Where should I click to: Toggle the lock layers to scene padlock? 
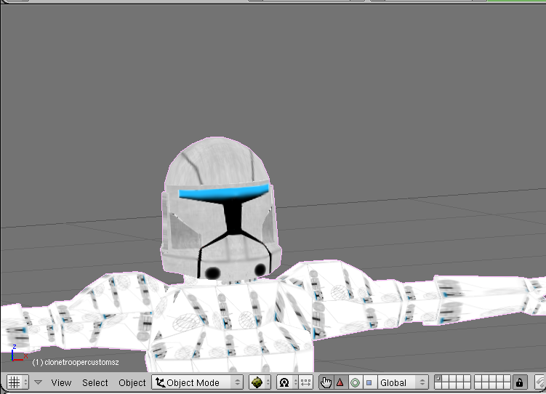pyautogui.click(x=519, y=382)
